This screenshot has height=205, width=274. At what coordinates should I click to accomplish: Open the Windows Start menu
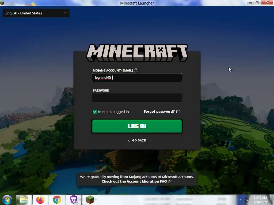[x=7, y=200]
